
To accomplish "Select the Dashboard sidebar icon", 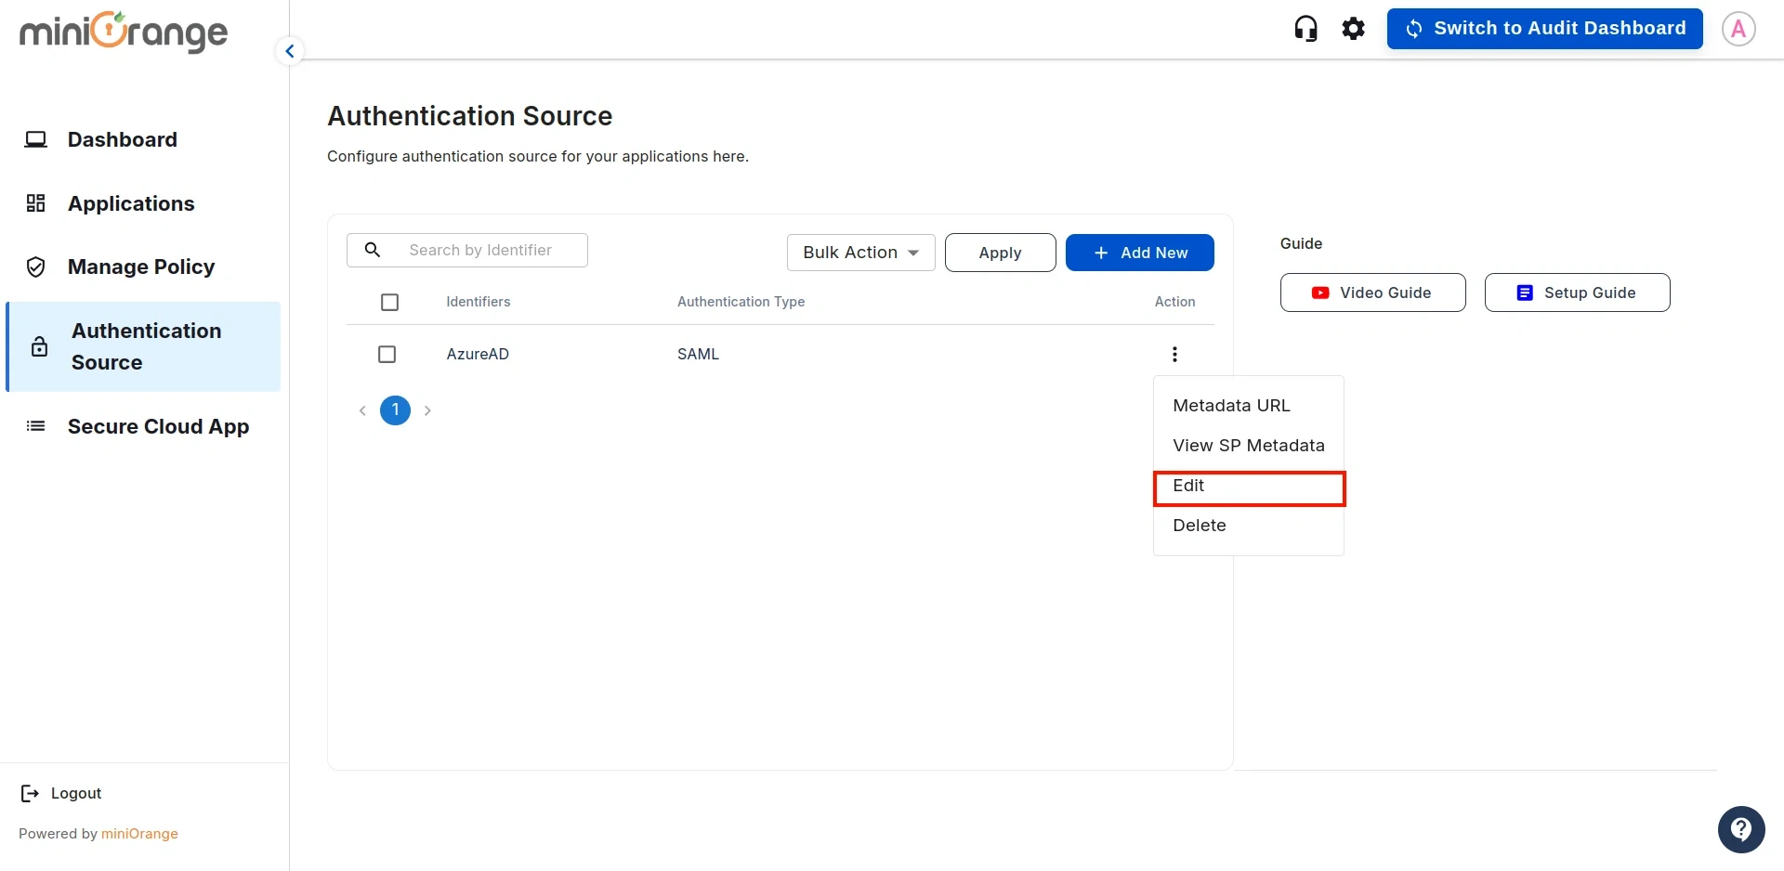I will coord(36,139).
